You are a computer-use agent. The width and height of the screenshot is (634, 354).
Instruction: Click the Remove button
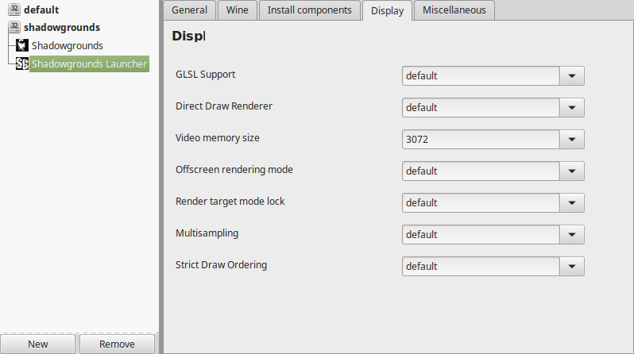118,344
